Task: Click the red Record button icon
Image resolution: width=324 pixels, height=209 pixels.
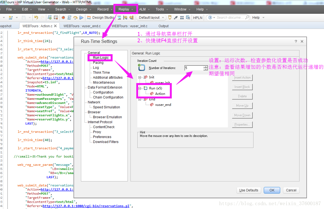Action: coord(63,18)
